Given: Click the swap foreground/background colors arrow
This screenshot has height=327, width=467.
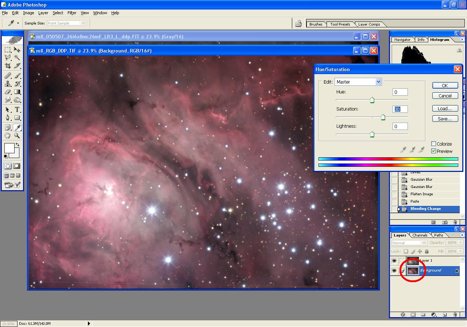Looking at the screenshot, I should (x=17, y=145).
